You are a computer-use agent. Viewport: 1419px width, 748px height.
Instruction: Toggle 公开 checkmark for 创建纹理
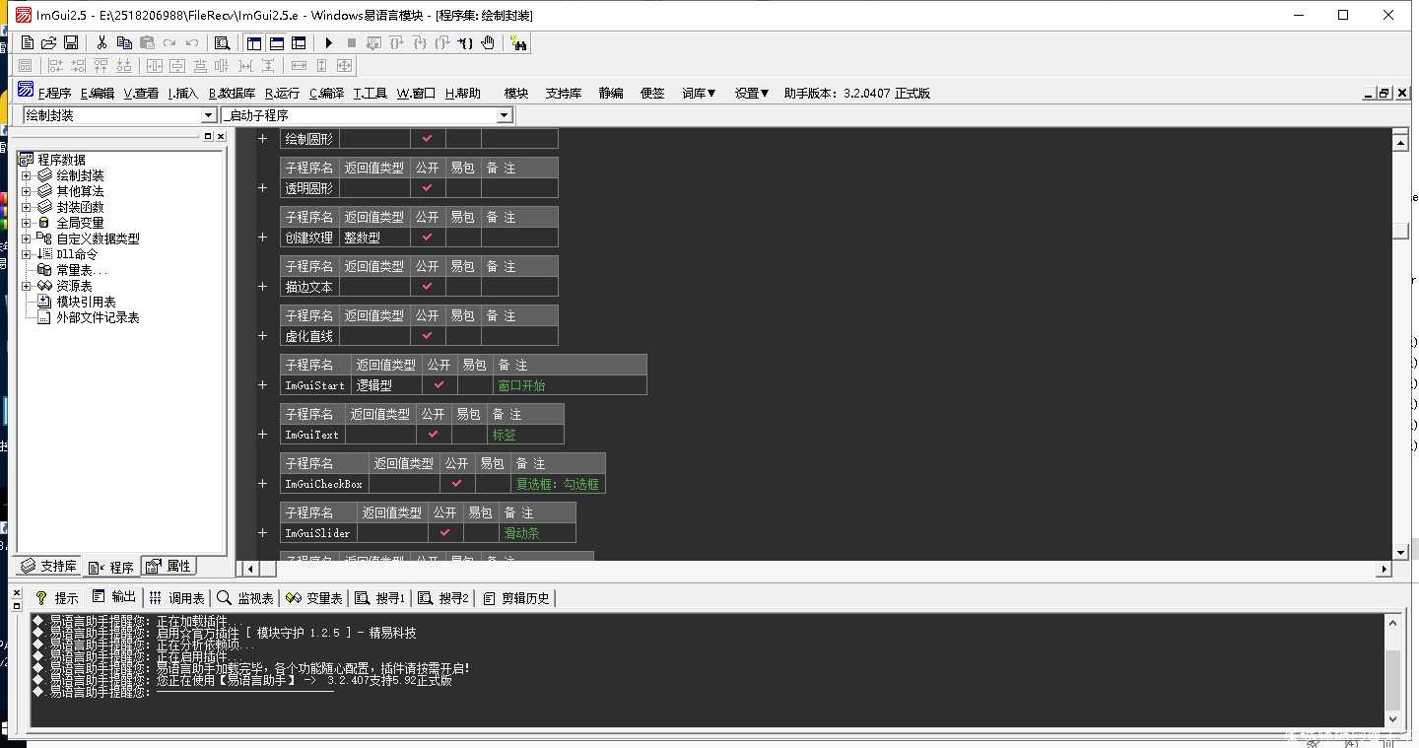coord(428,238)
